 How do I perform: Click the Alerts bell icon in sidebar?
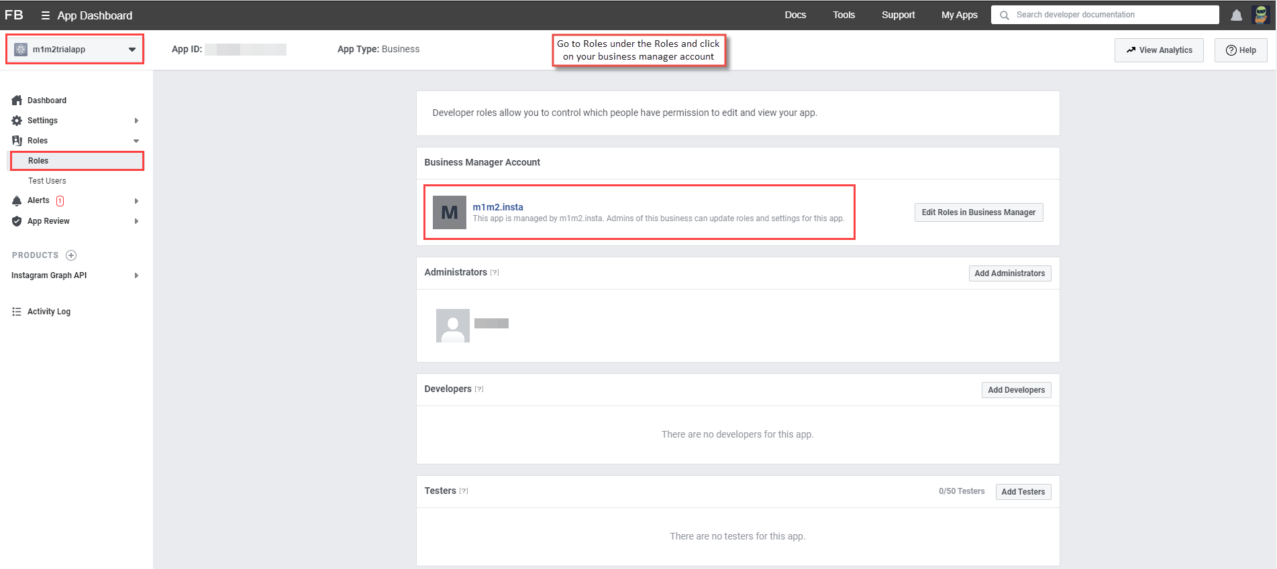pyautogui.click(x=17, y=200)
